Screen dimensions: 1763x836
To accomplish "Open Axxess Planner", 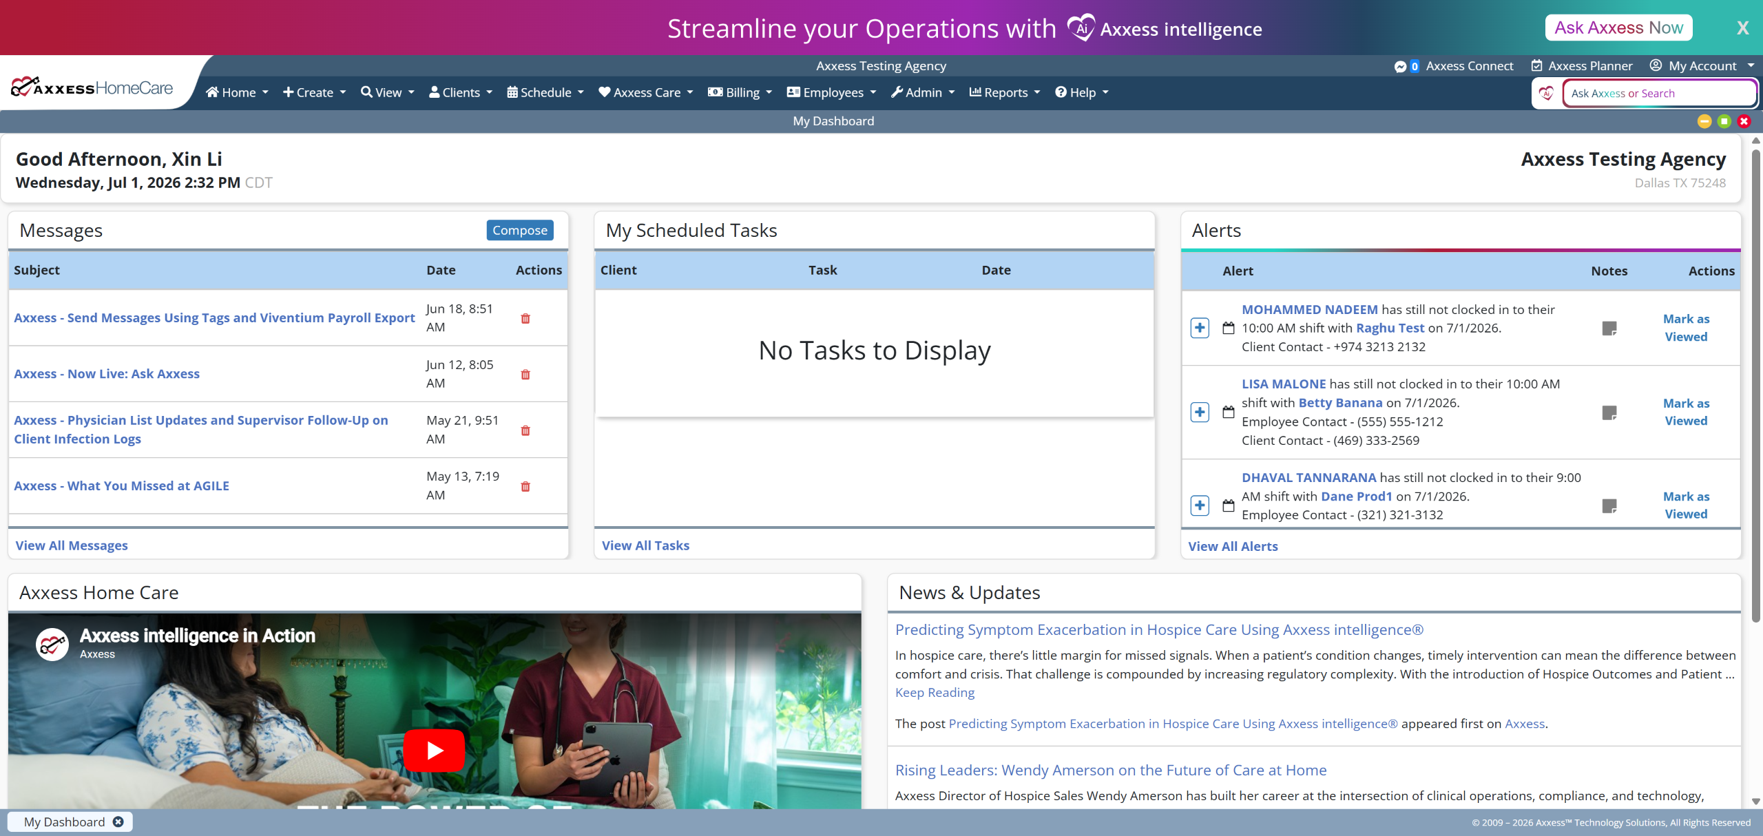I will [1582, 66].
